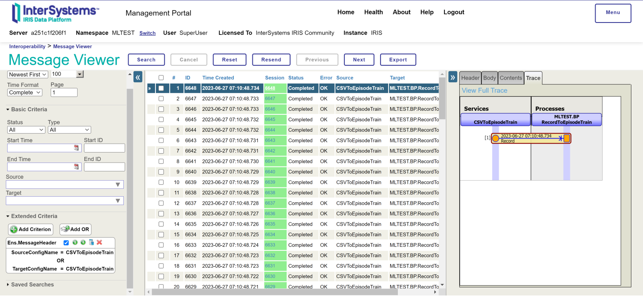Check the select-all checkbox in table header
The width and height of the screenshot is (643, 301).
click(161, 78)
